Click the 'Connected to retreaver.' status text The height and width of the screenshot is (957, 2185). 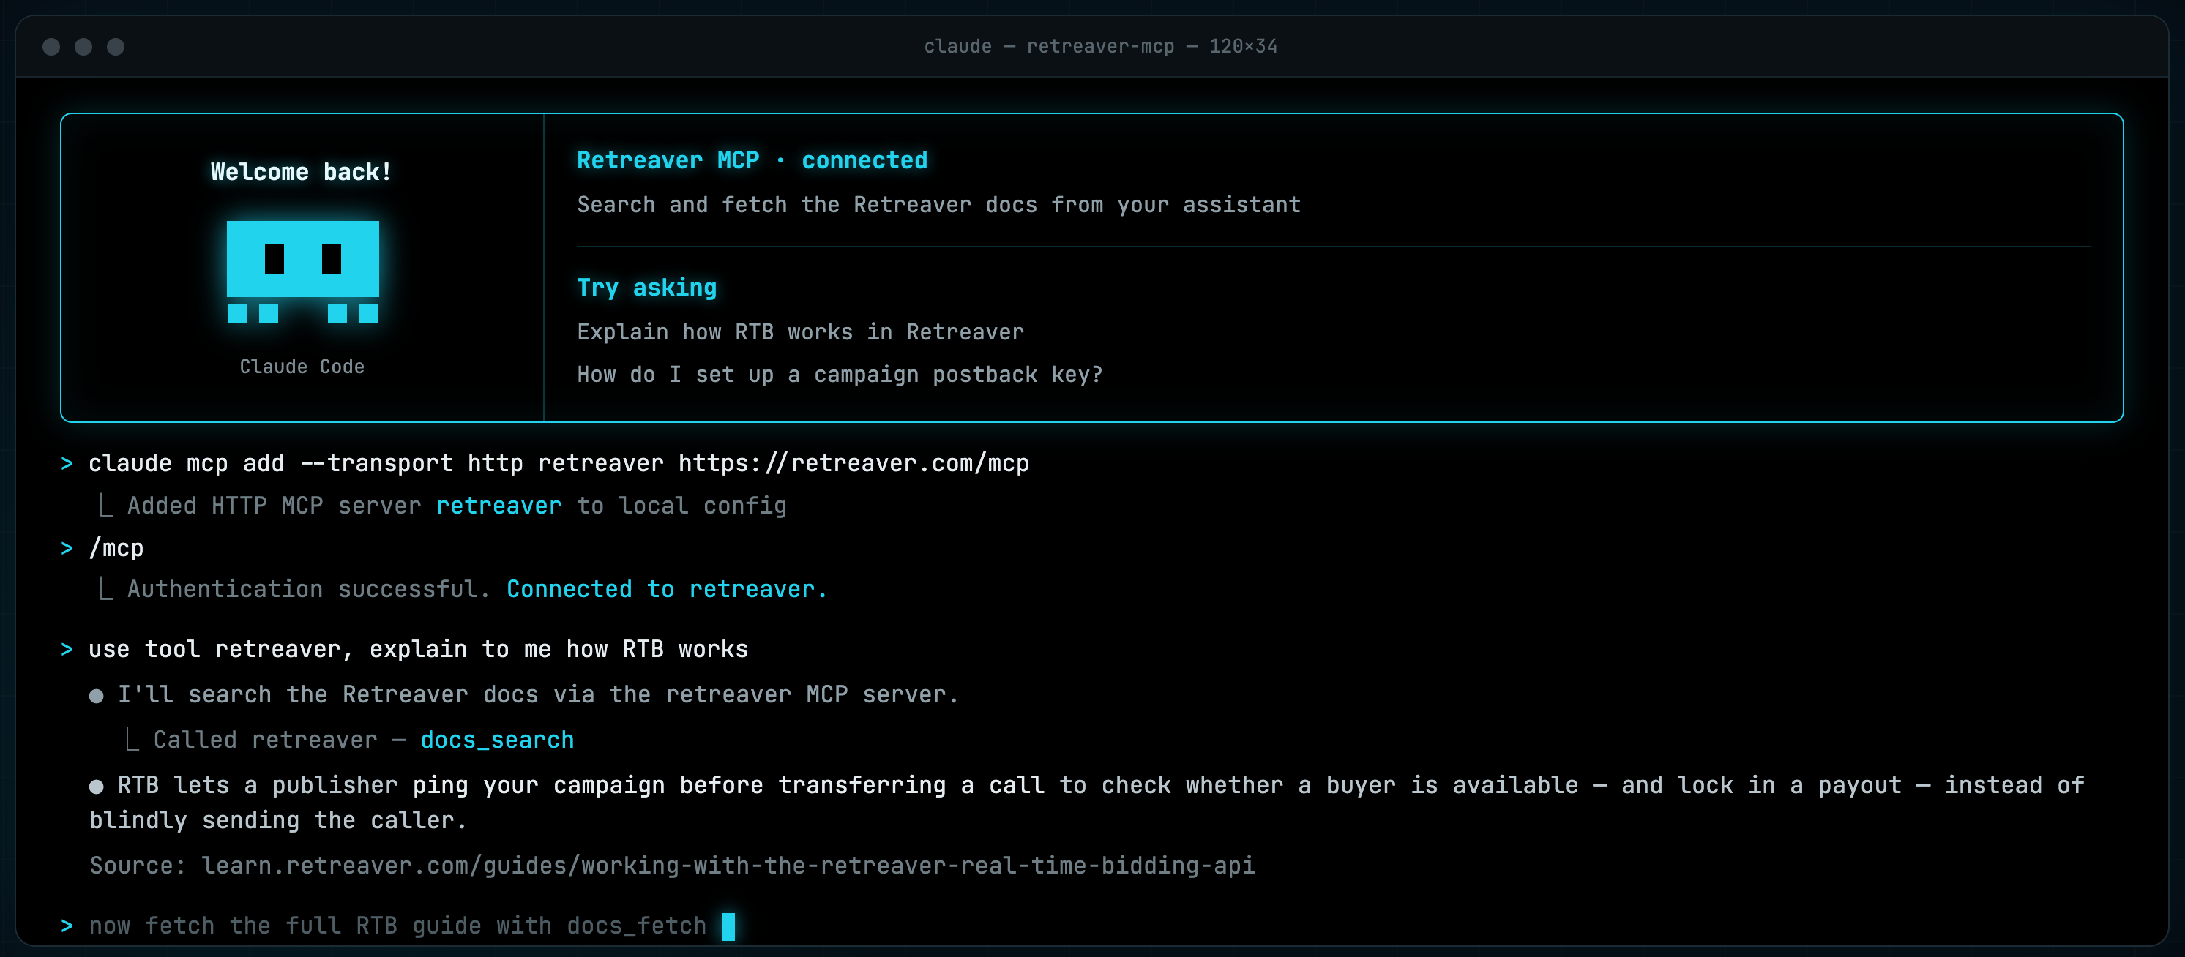coord(666,589)
